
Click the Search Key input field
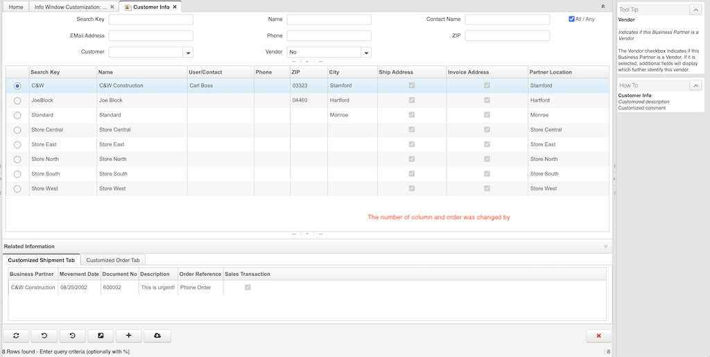[x=150, y=19]
